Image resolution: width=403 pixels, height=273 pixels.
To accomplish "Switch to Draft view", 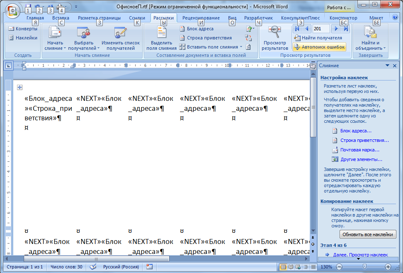I will 313,267.
